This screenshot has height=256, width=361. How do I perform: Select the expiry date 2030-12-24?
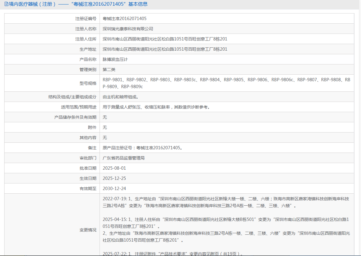point(114,189)
